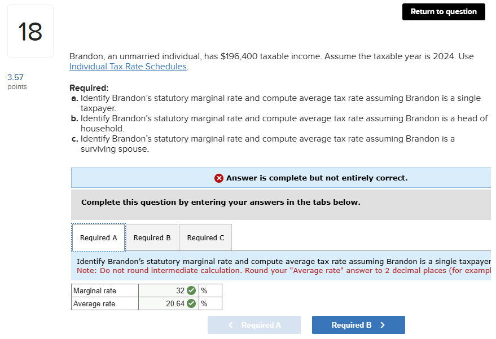
Task: Click the disabled Required A back button
Action: pyautogui.click(x=254, y=325)
